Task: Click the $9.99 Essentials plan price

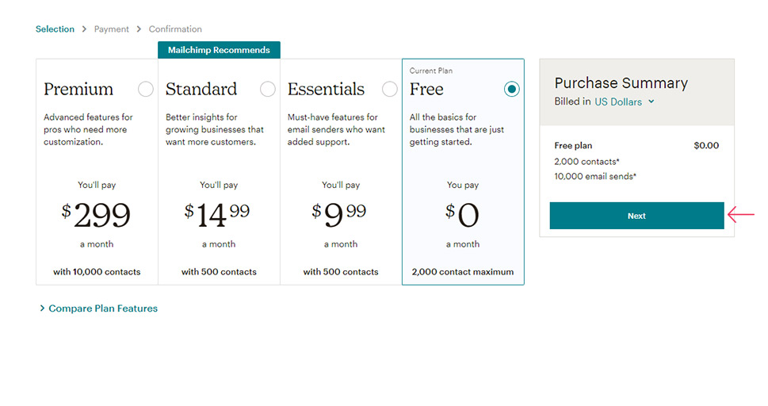Action: point(339,215)
